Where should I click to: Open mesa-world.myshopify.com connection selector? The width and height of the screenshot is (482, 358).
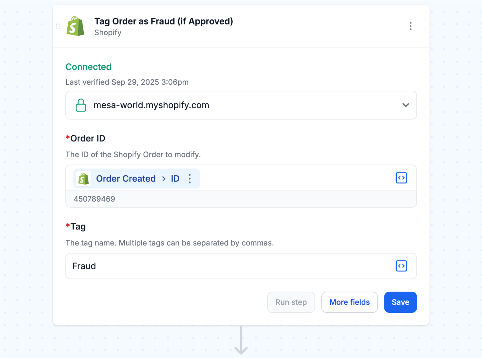241,105
